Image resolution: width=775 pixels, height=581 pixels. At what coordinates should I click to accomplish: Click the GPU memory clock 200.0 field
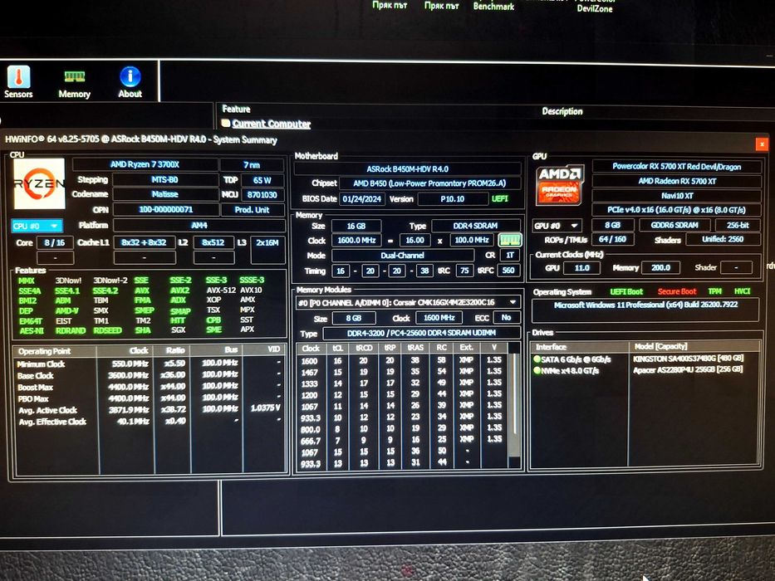coord(661,268)
